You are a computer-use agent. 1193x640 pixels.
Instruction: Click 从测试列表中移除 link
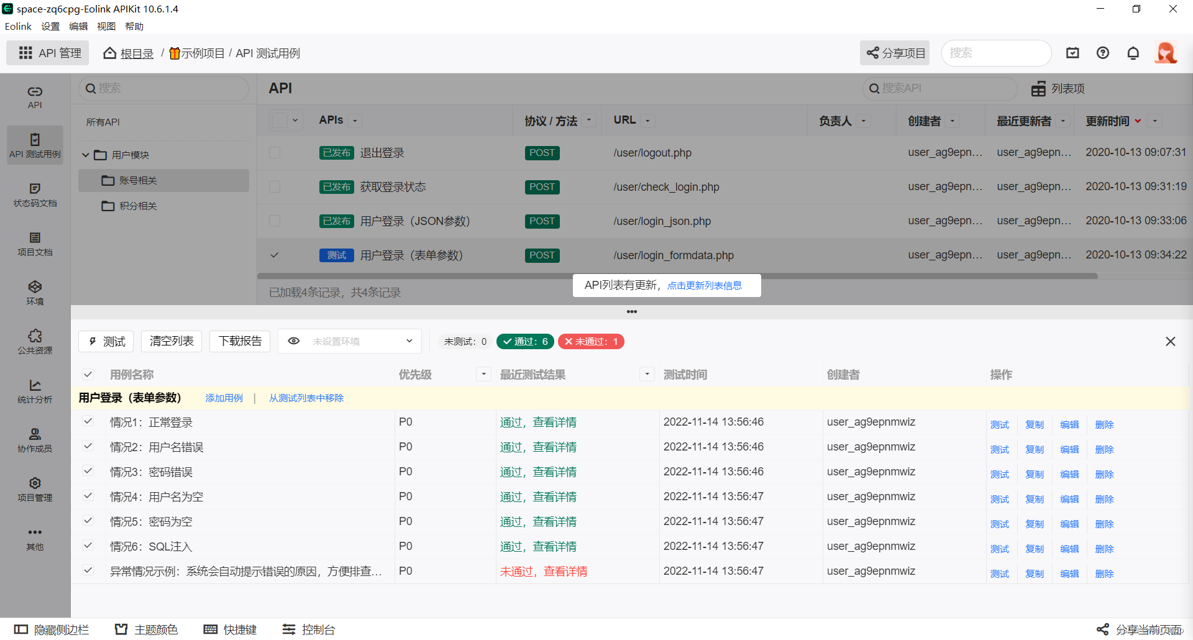[x=306, y=398]
